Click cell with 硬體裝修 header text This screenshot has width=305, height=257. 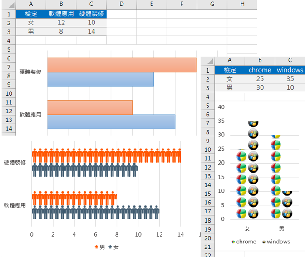pos(91,14)
